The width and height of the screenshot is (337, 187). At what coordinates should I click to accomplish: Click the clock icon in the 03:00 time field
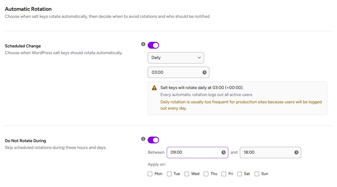205,72
